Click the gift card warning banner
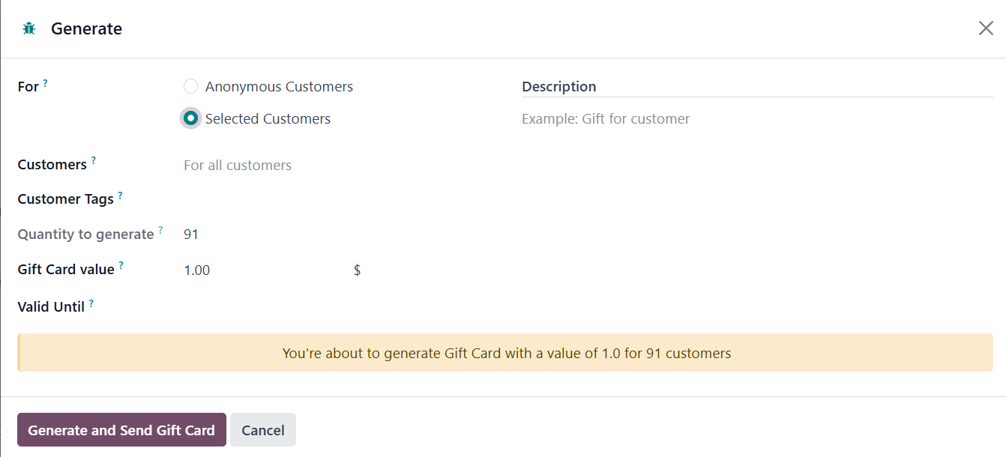Image resolution: width=1006 pixels, height=457 pixels. coord(505,353)
